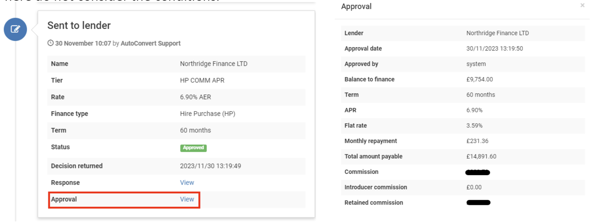Click the Decision returned timestamp value
This screenshot has width=607, height=224.
pyautogui.click(x=210, y=166)
